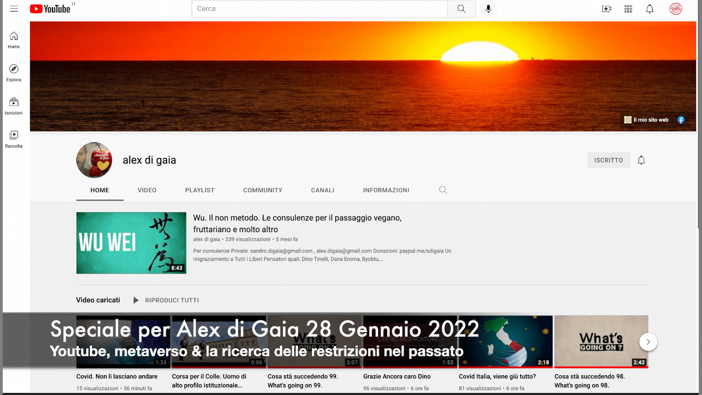The height and width of the screenshot is (395, 702).
Task: Open the YouTube apps grid
Action: [628, 9]
